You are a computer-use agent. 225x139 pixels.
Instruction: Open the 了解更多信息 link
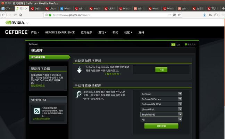point(112,74)
